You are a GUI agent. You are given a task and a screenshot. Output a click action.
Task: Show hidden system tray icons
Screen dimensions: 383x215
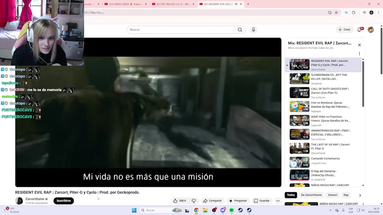(331, 210)
